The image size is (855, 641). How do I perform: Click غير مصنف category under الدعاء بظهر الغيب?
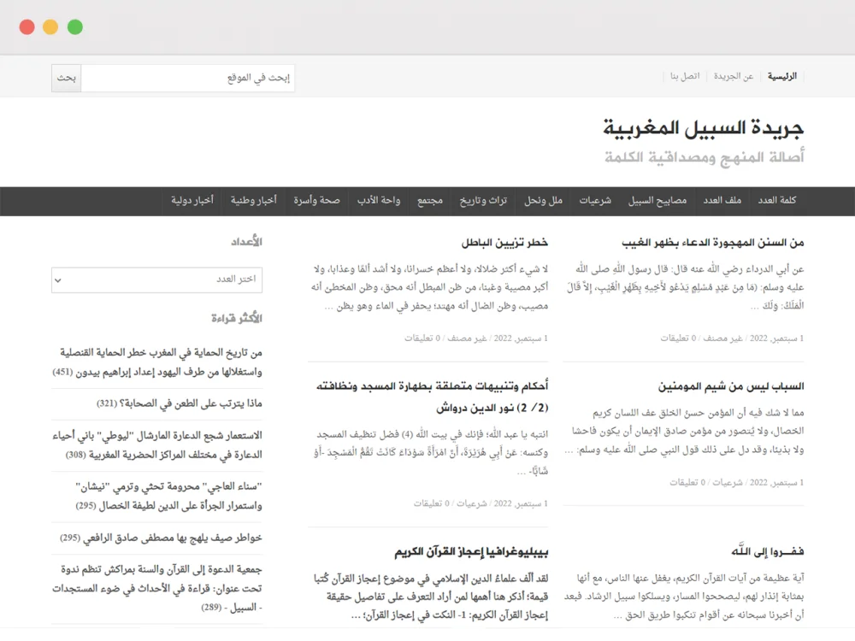tap(723, 338)
